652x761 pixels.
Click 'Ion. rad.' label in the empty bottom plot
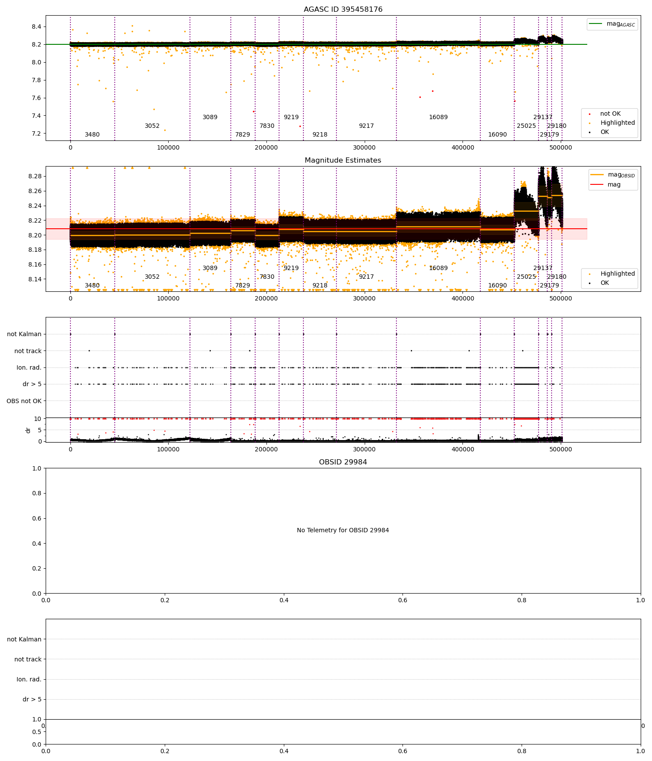coord(29,680)
